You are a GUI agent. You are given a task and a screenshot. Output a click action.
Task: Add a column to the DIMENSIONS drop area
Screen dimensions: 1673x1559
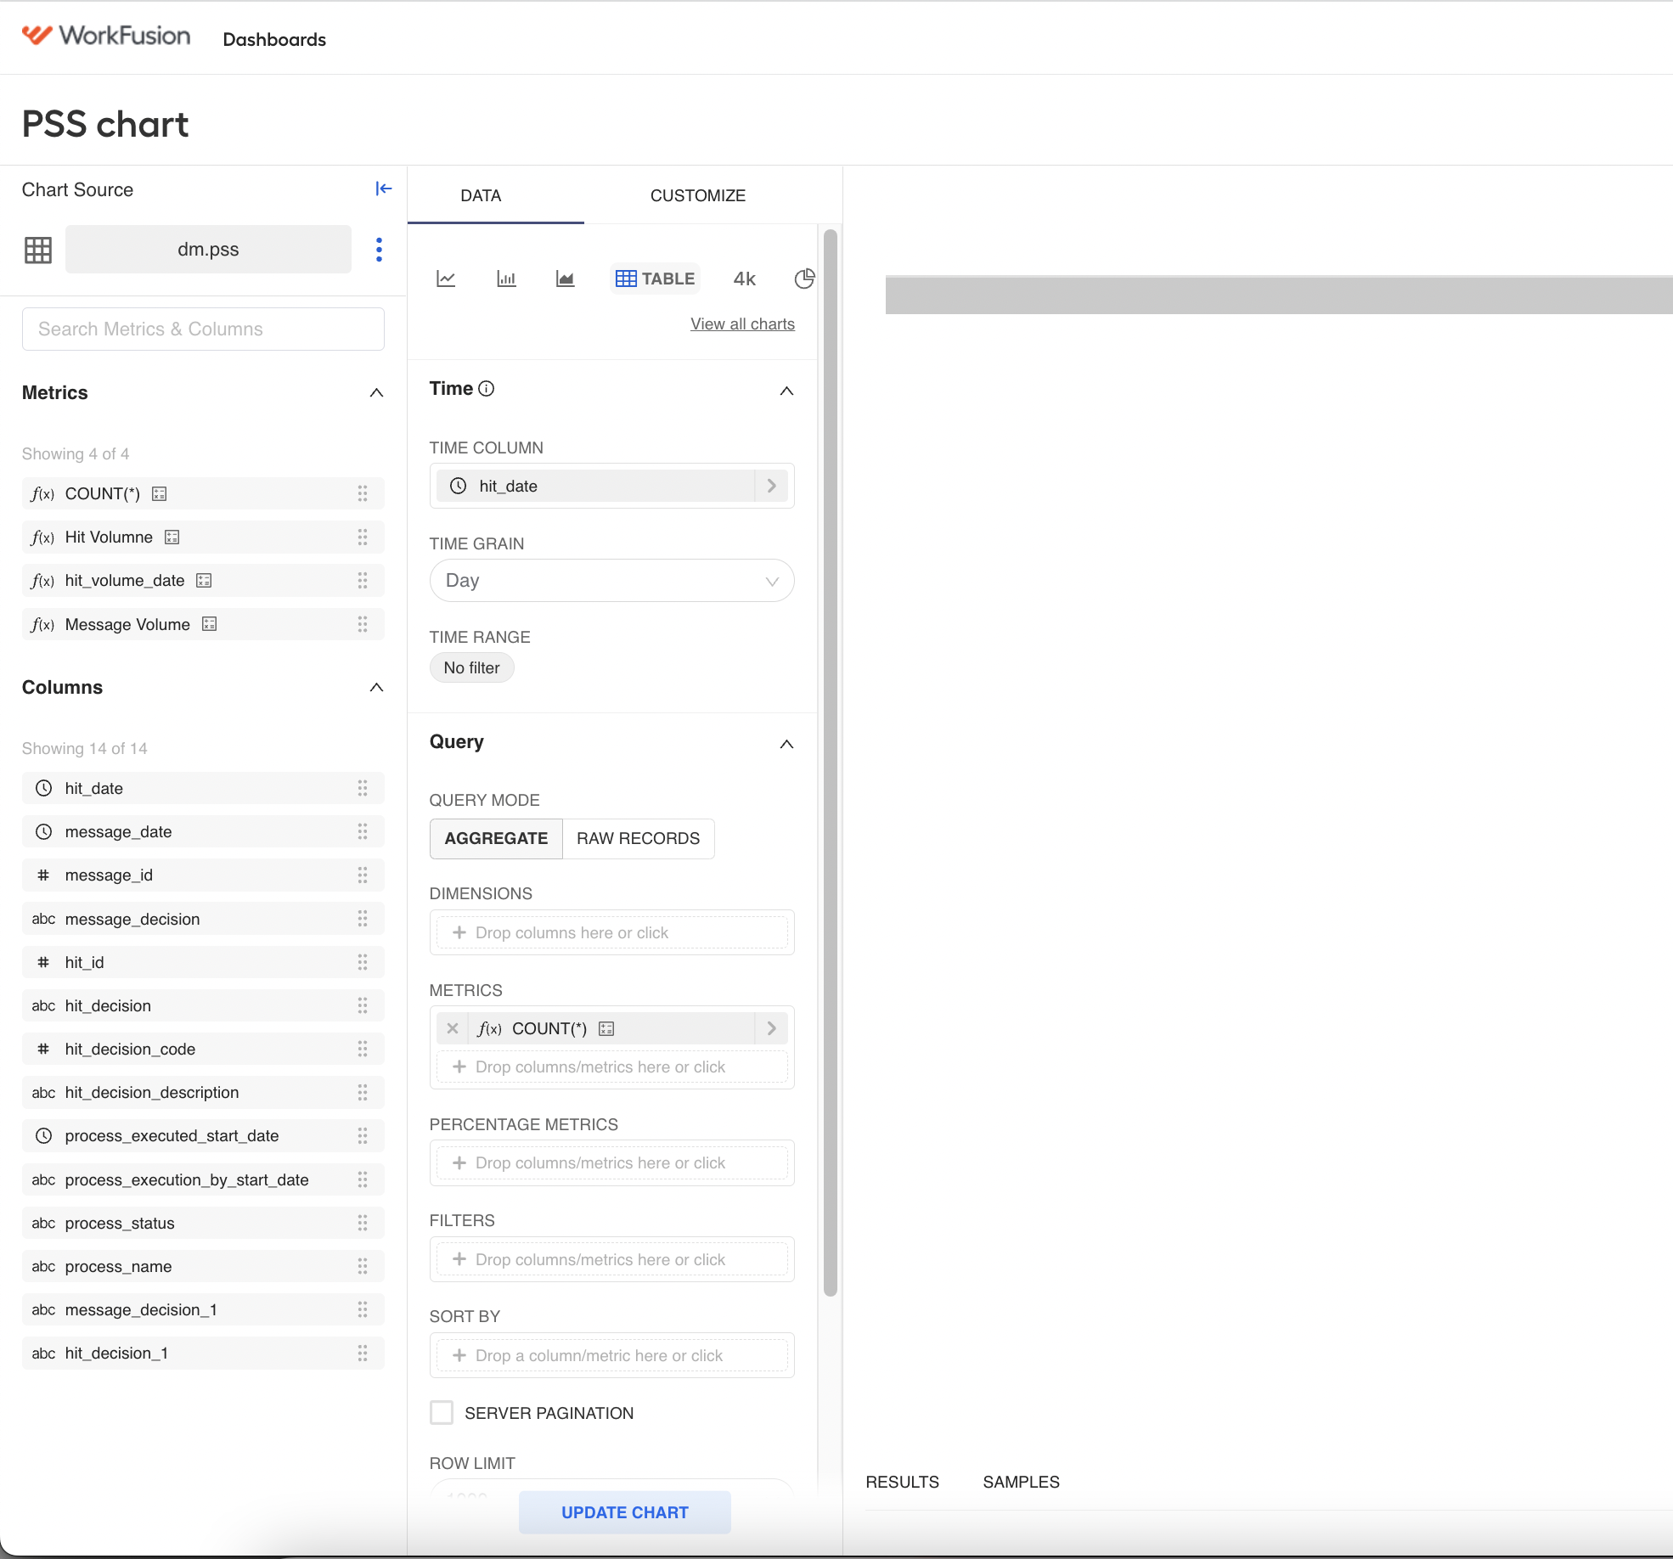point(612,932)
